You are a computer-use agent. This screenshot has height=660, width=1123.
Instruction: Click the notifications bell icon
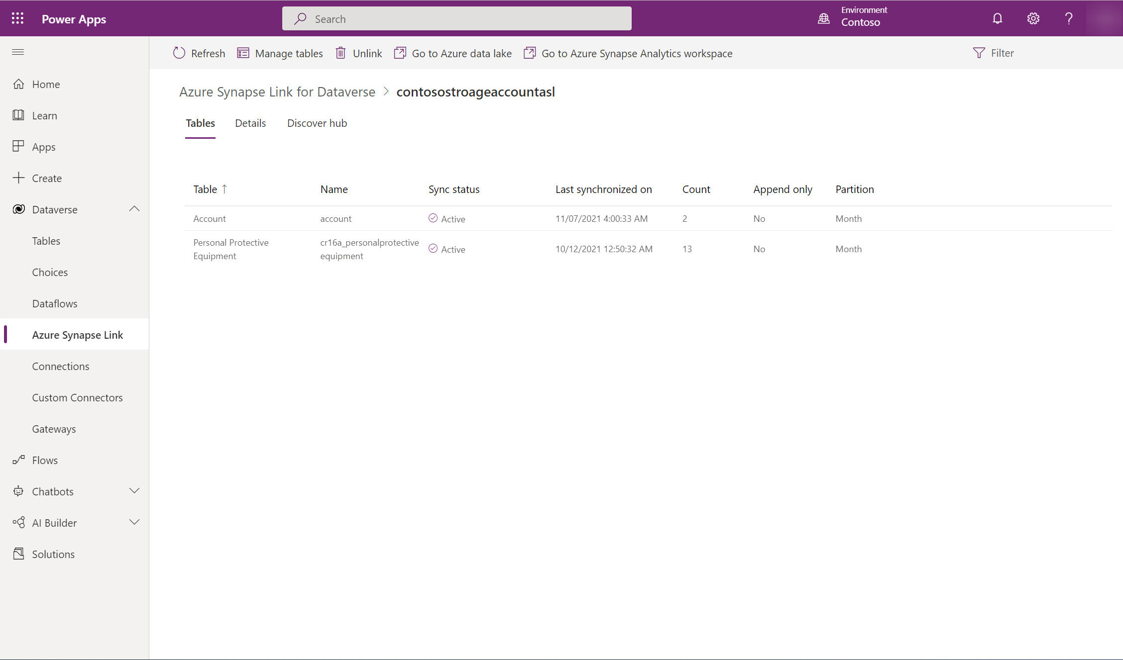click(x=997, y=18)
